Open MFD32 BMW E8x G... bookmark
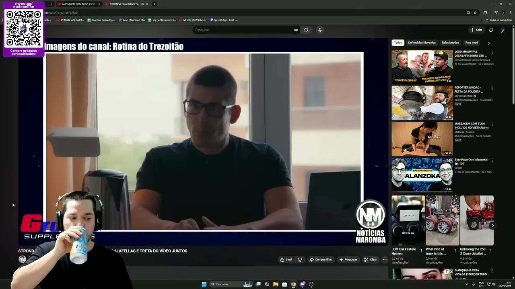 point(192,20)
